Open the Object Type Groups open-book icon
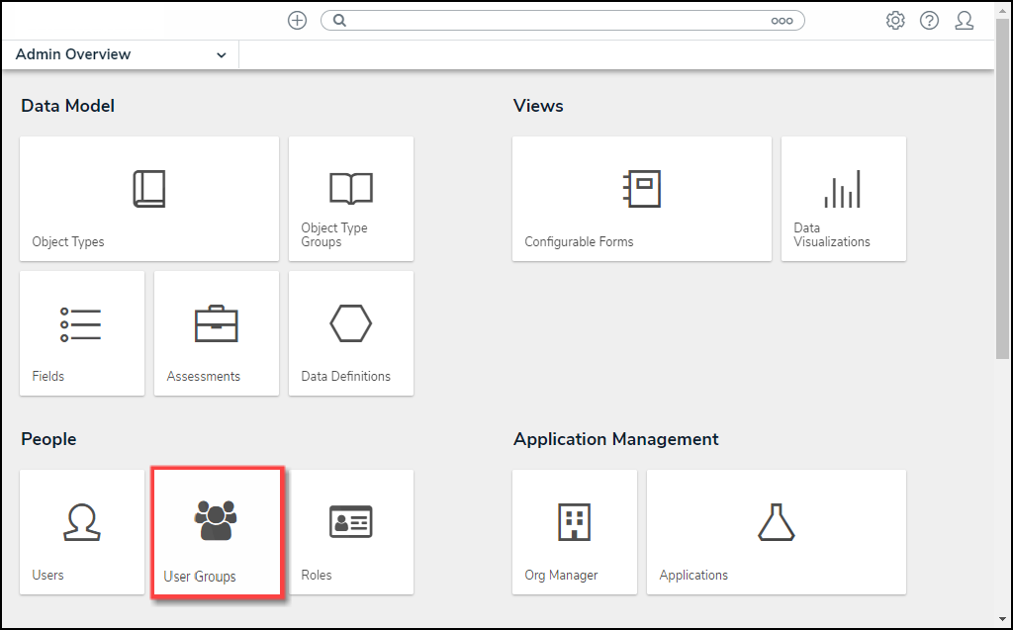 351,188
